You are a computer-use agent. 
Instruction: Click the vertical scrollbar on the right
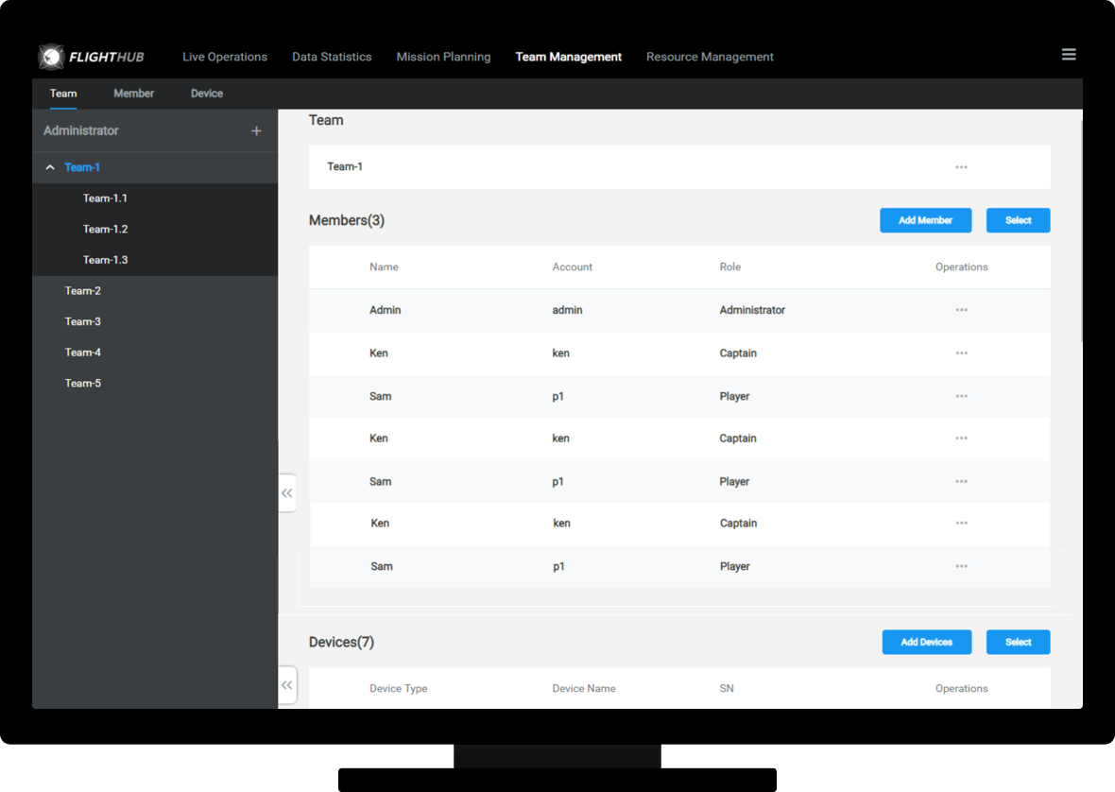[x=1080, y=227]
